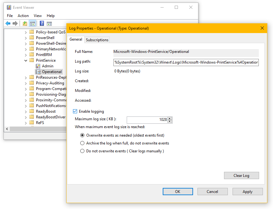Click the Admin log icon under PrintService
The width and height of the screenshot is (273, 209).
(38, 66)
